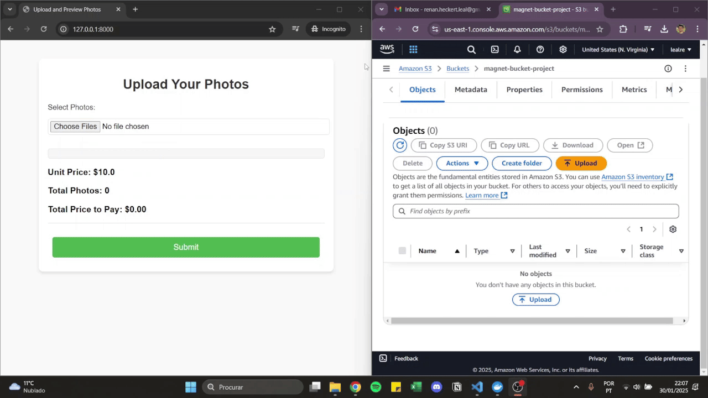
Task: Click the Procurar taskbar search box
Action: pos(253,387)
